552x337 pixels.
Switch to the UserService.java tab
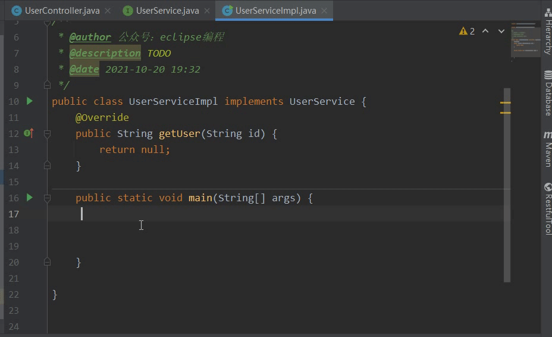point(167,11)
